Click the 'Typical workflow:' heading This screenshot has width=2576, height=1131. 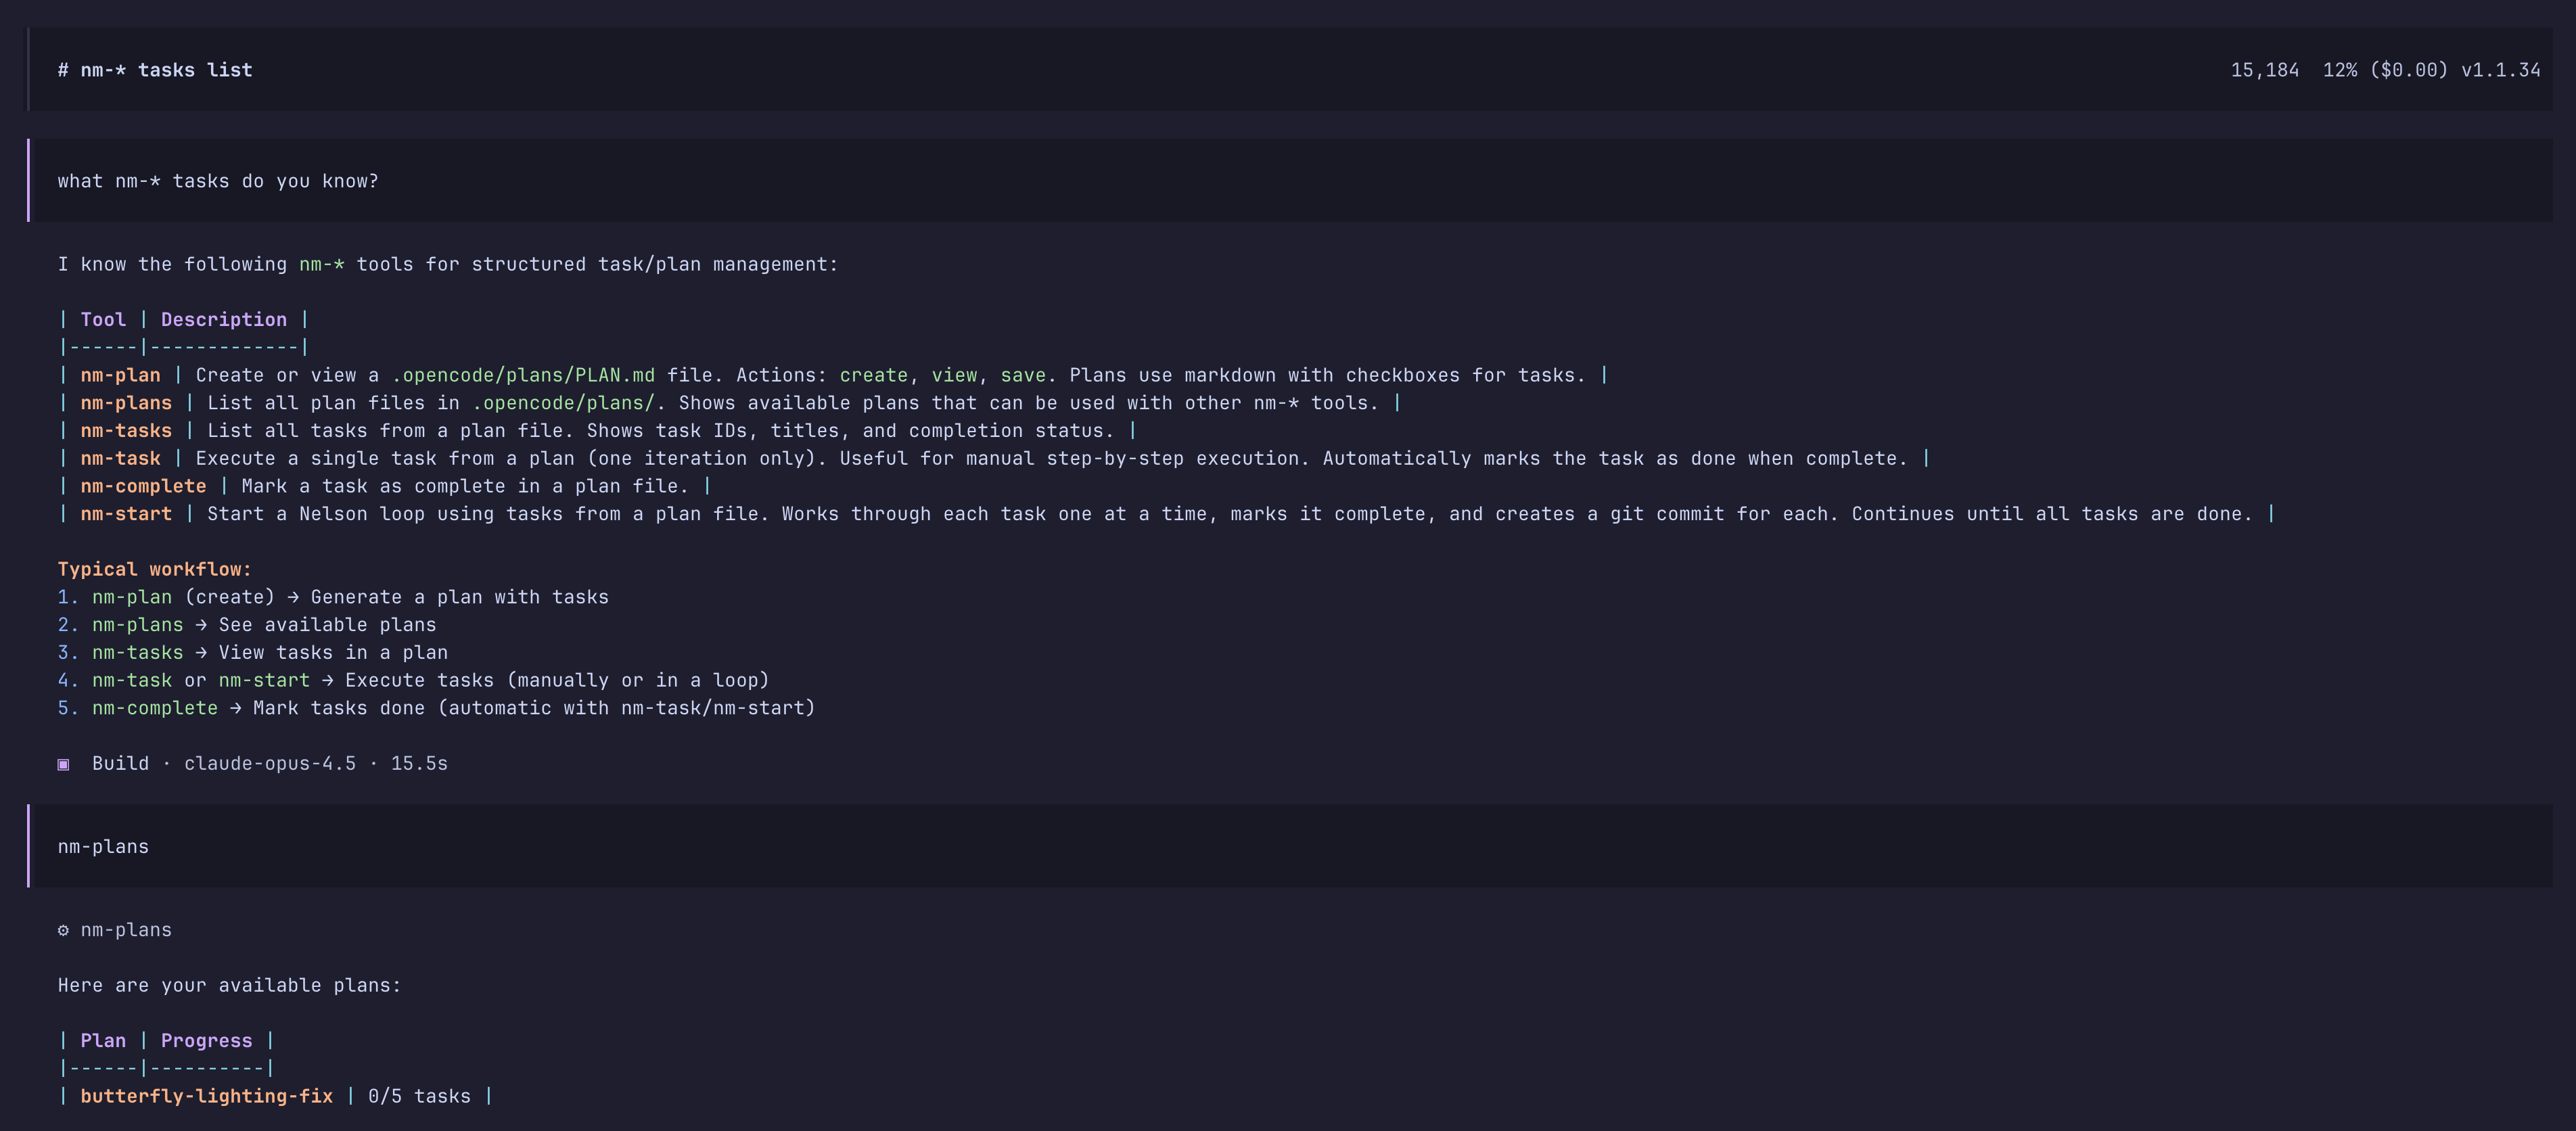(155, 569)
